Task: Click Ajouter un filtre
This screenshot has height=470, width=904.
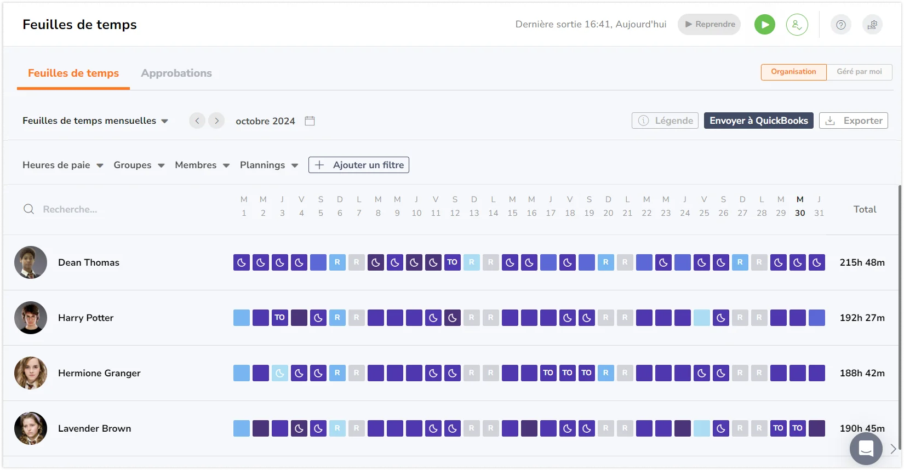Action: (x=359, y=165)
